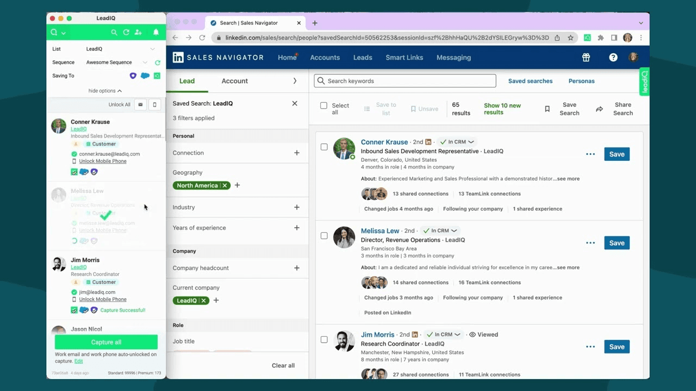Click Chrome back arrow
The width and height of the screenshot is (696, 391).
pyautogui.click(x=175, y=37)
